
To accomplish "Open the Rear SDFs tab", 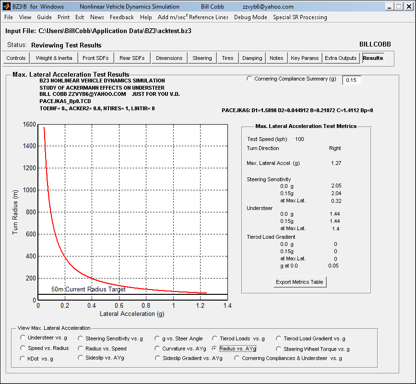I will 132,58.
